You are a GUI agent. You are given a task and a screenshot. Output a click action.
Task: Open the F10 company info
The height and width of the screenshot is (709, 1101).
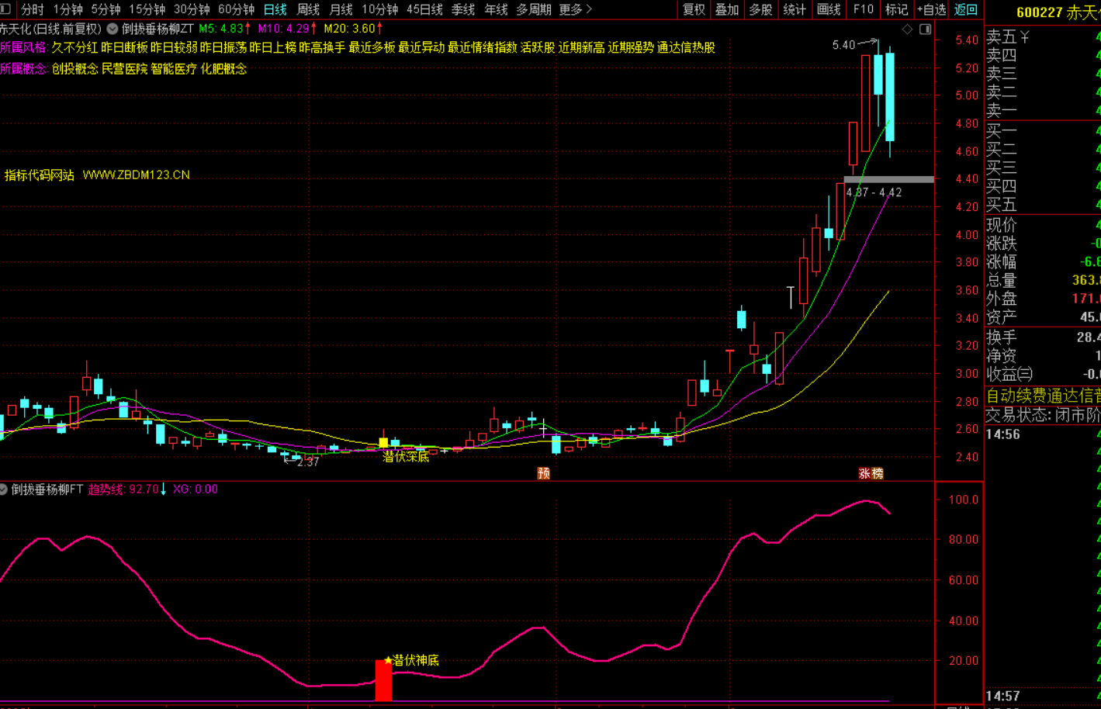tap(863, 9)
